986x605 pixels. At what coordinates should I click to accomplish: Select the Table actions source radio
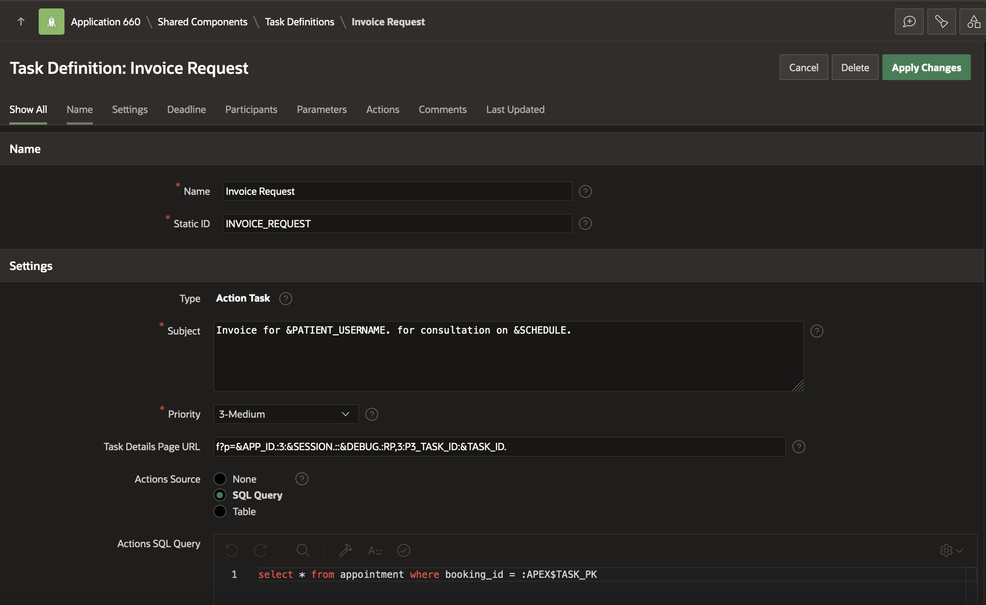(220, 512)
